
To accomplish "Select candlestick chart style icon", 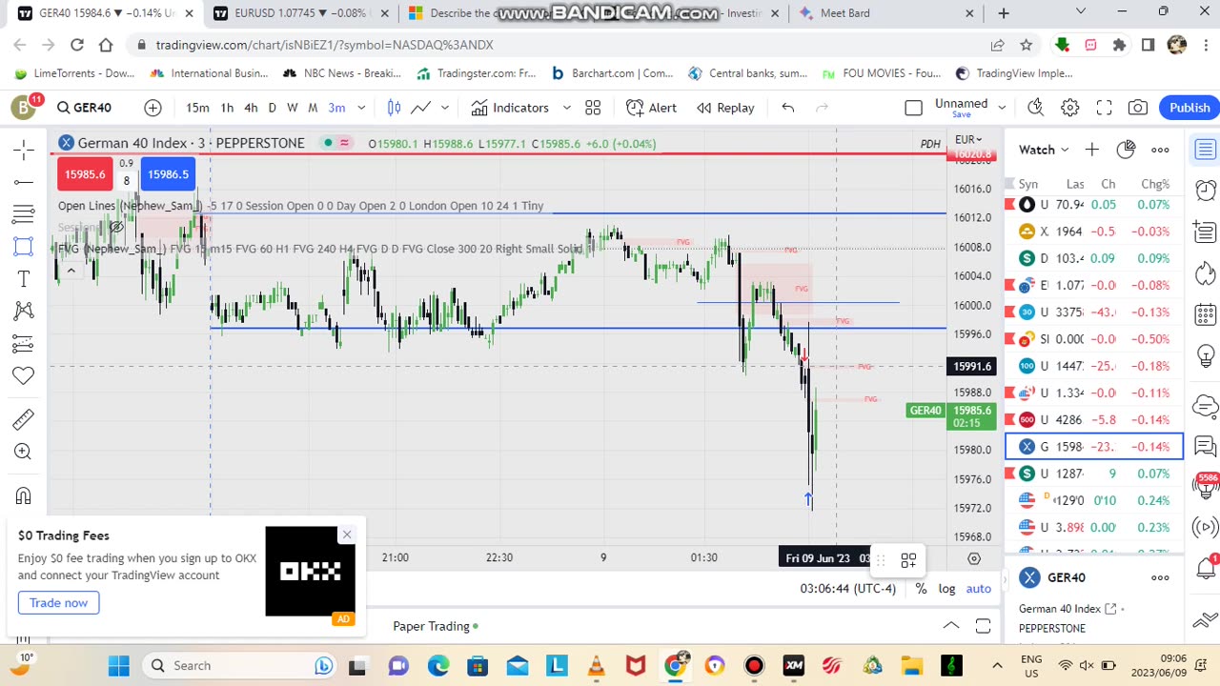I will click(394, 108).
